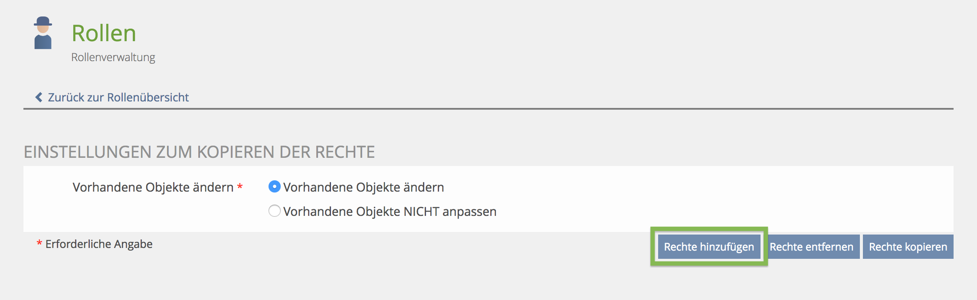Click the 'Vorhandene Objekte NICHT anpassen' option text

(390, 212)
